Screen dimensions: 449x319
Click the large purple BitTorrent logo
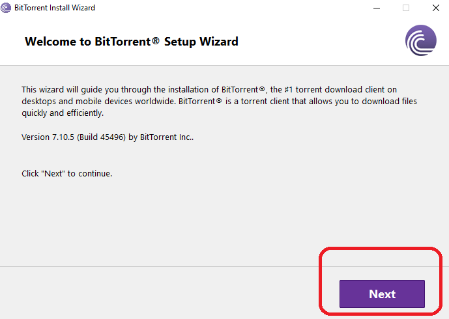(420, 41)
